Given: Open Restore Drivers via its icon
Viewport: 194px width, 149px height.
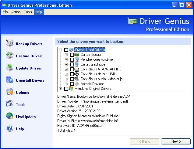Looking at the screenshot, I should pos(10,56).
